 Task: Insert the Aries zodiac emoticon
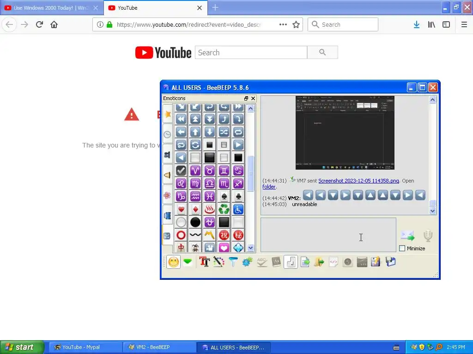click(x=195, y=171)
